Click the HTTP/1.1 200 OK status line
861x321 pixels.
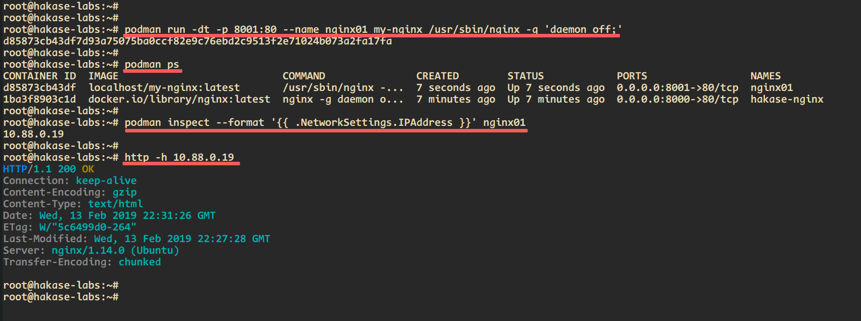(x=49, y=169)
